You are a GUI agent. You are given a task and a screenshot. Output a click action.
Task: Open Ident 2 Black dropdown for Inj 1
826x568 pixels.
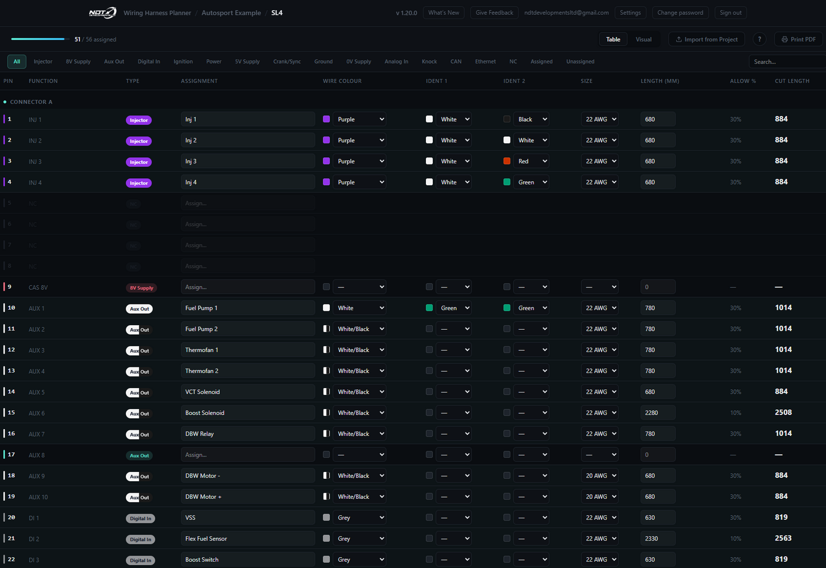pyautogui.click(x=531, y=119)
